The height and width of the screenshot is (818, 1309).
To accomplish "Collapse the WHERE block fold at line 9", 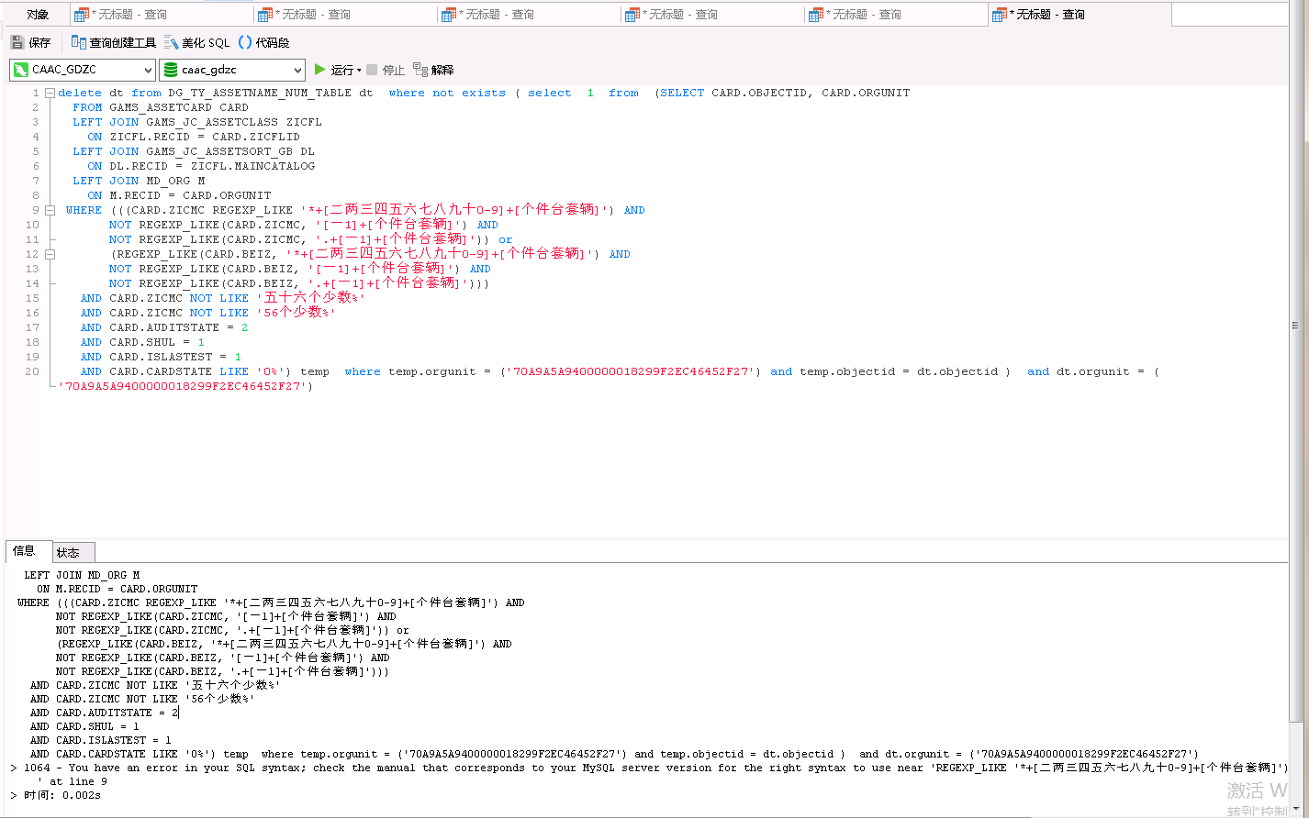I will pyautogui.click(x=51, y=210).
